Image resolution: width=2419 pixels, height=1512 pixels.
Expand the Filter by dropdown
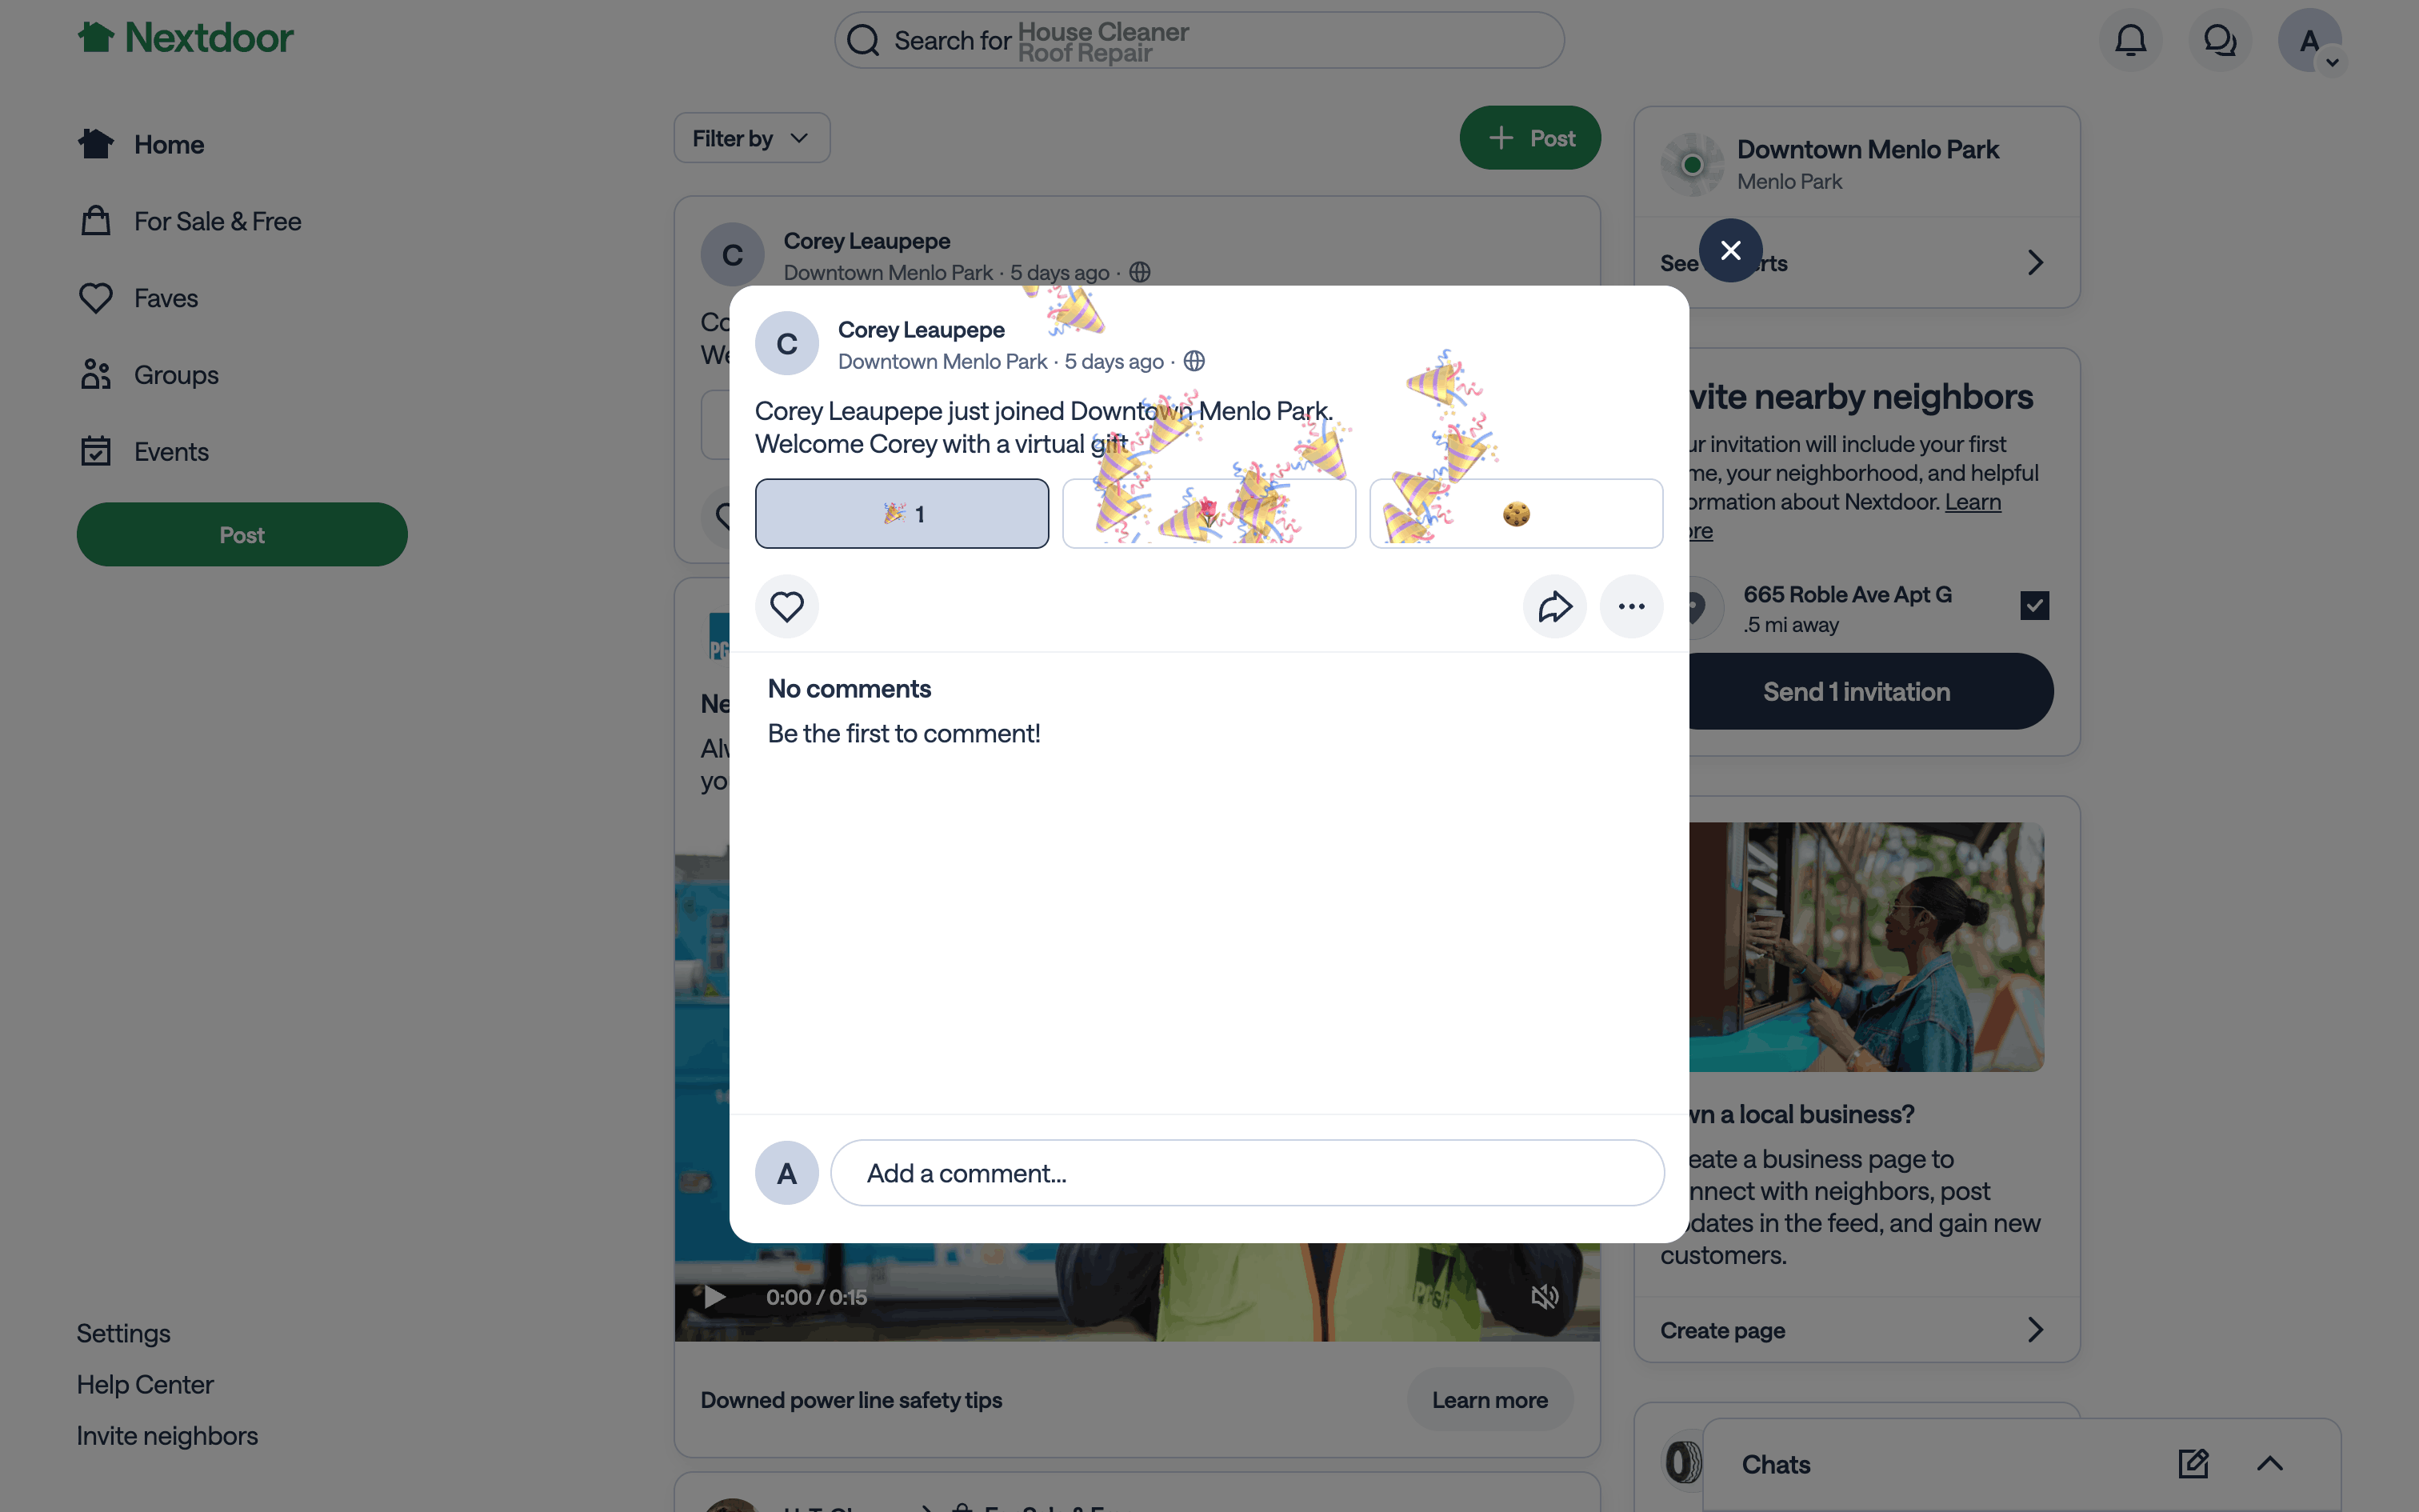point(752,138)
